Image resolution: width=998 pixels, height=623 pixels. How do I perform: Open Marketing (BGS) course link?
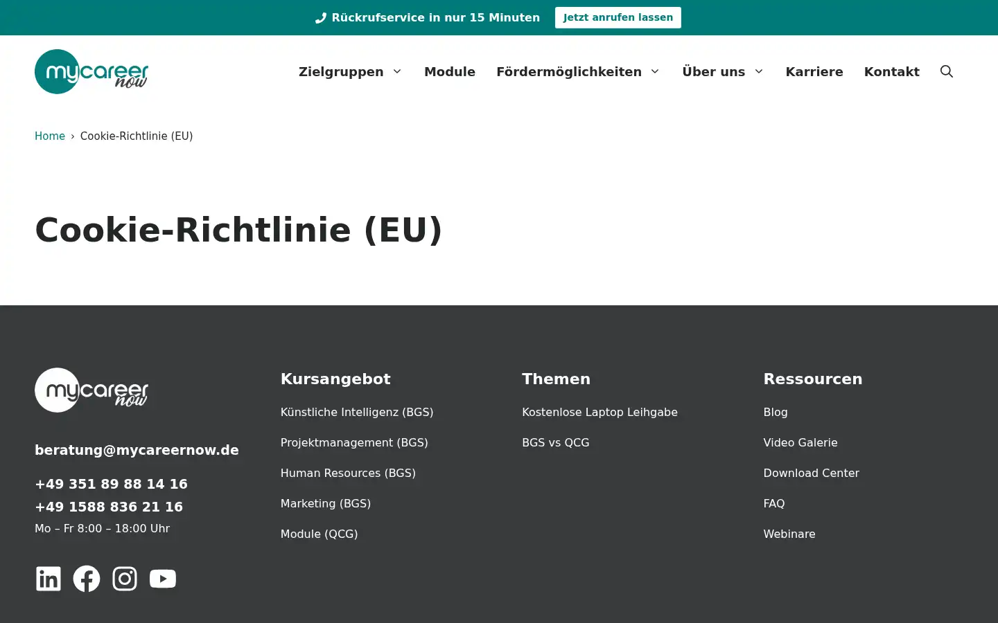[x=326, y=503]
